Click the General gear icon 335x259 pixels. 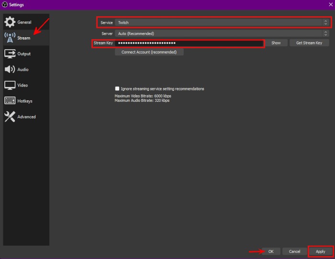click(10, 22)
